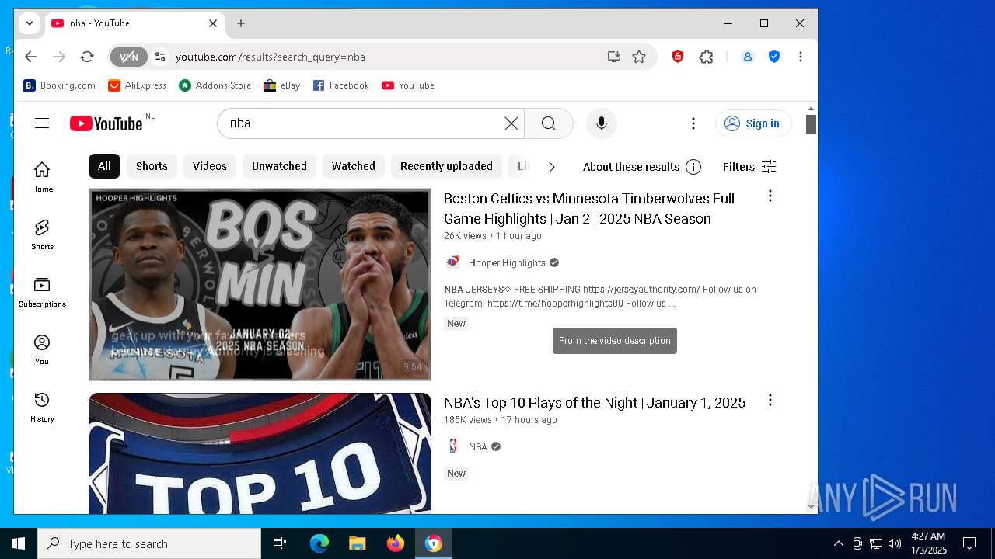Image resolution: width=995 pixels, height=559 pixels.
Task: Go to Home in sidebar
Action: [x=42, y=177]
